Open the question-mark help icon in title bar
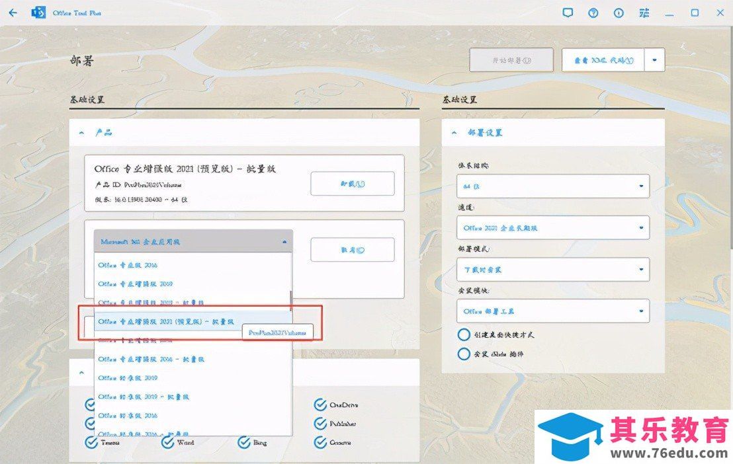 [x=593, y=13]
